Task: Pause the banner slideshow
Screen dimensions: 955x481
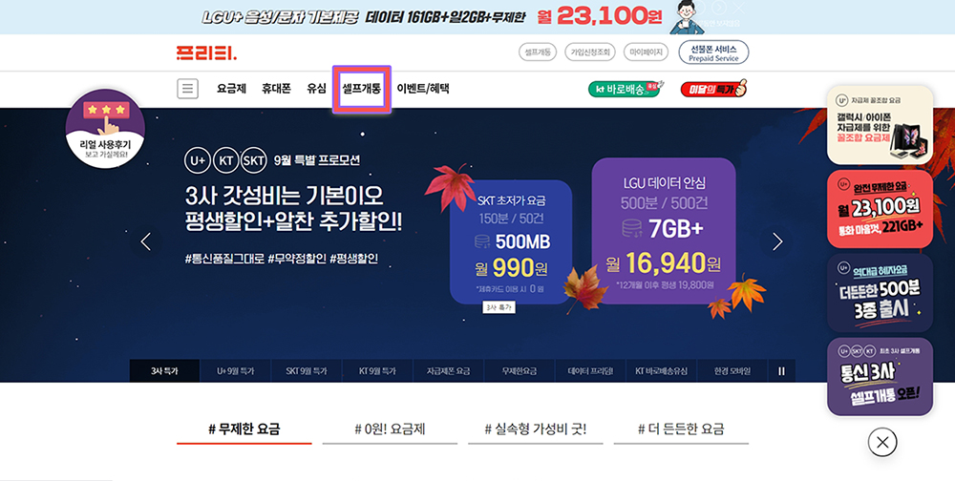Action: click(x=781, y=371)
